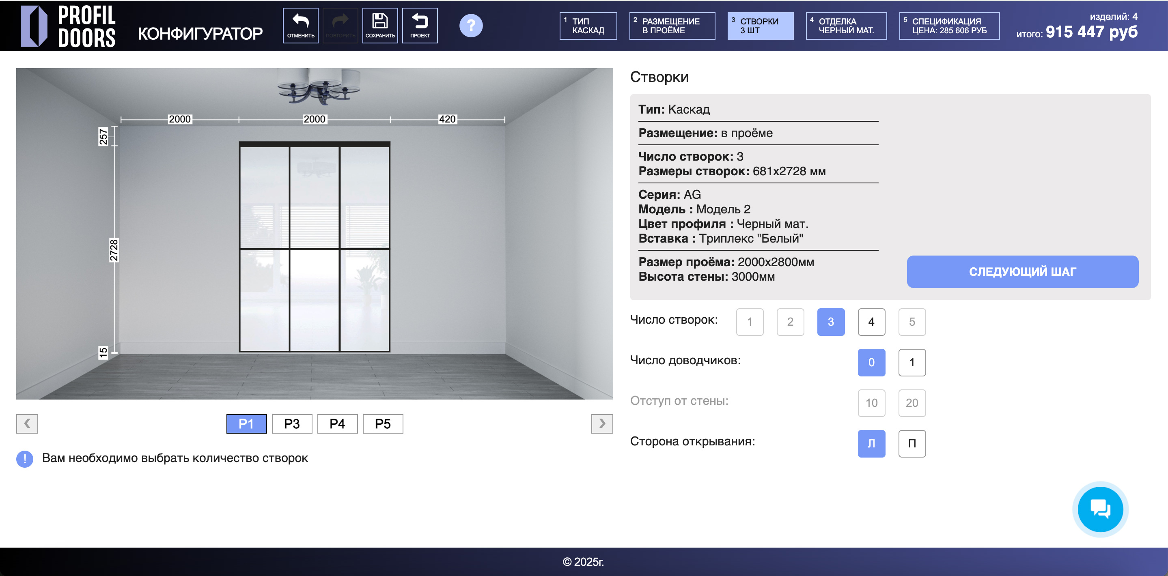Switch to product P4

click(x=337, y=424)
